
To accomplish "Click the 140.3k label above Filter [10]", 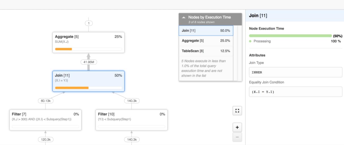I will [x=132, y=101].
